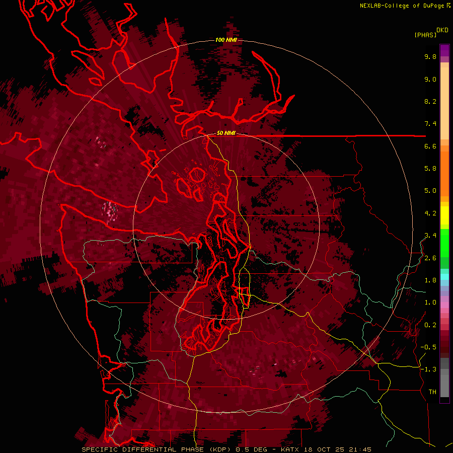Select the 1.8 scale value
This screenshot has height=453, width=453.
point(430,280)
